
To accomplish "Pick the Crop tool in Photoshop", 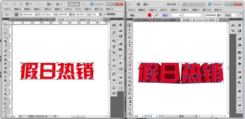I will [6, 41].
